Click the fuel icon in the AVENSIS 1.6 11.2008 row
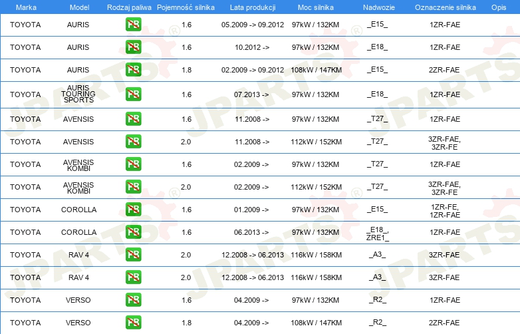Image resolution: width=520 pixels, height=334 pixels. [133, 118]
